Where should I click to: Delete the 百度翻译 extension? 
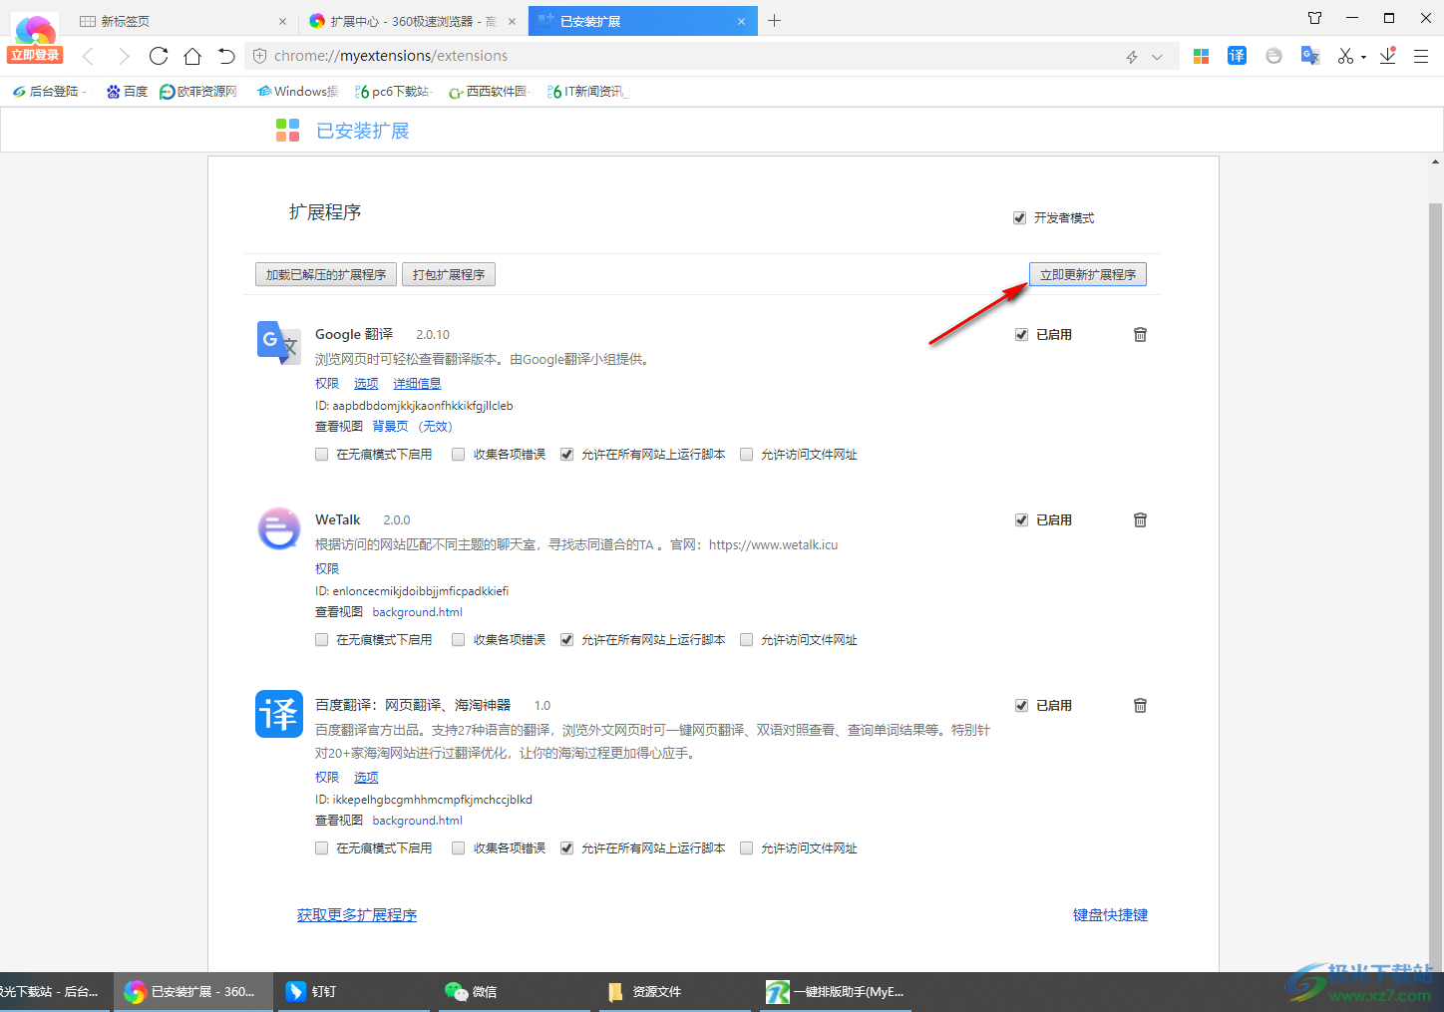[1141, 706]
